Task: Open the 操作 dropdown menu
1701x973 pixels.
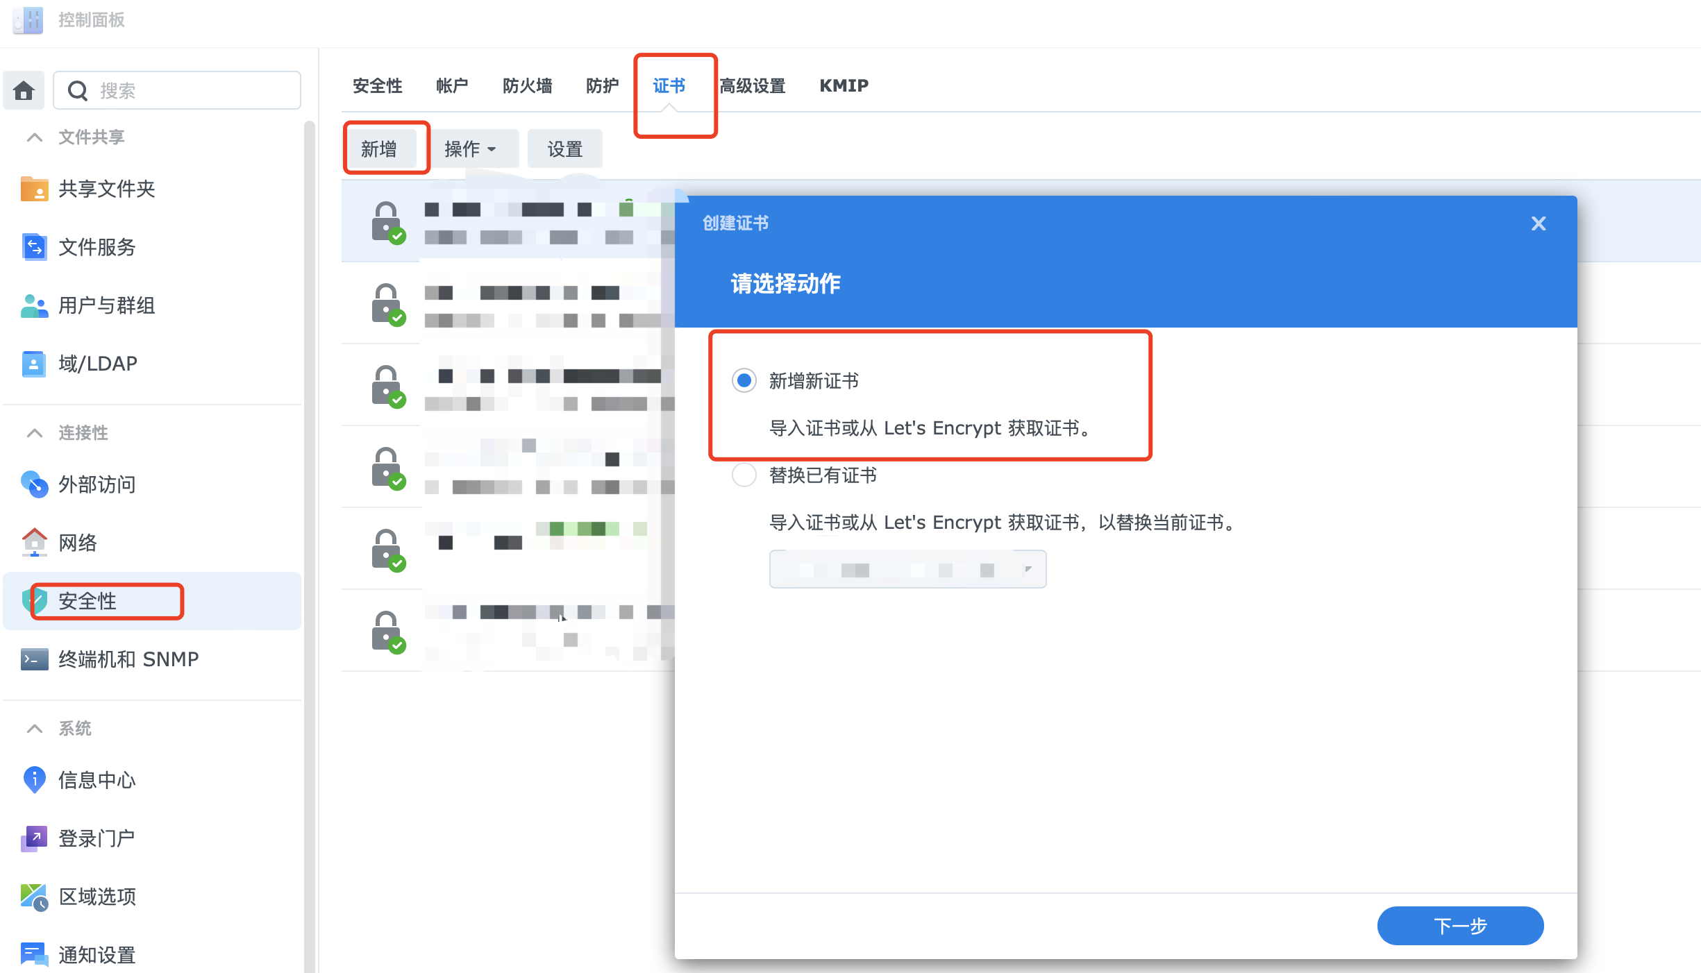Action: tap(471, 149)
